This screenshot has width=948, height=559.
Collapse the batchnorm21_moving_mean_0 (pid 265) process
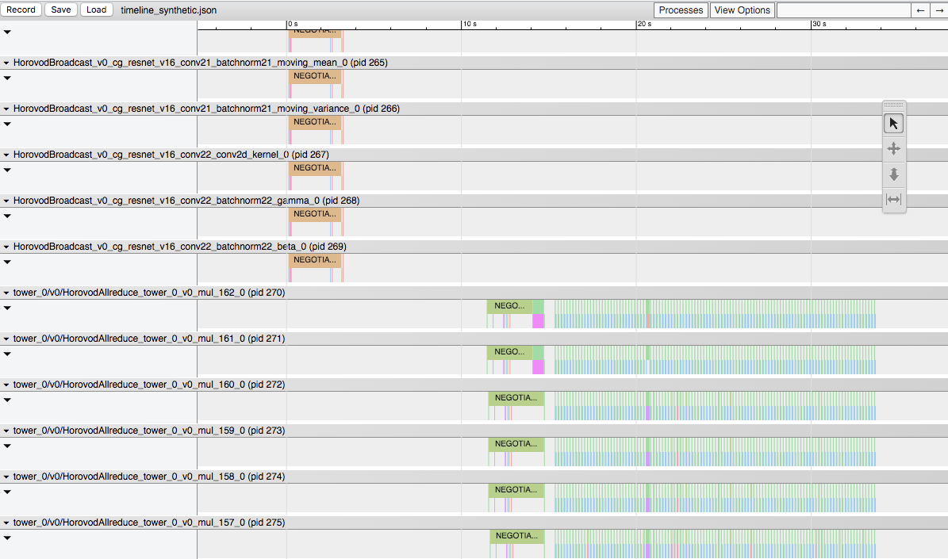pyautogui.click(x=6, y=63)
